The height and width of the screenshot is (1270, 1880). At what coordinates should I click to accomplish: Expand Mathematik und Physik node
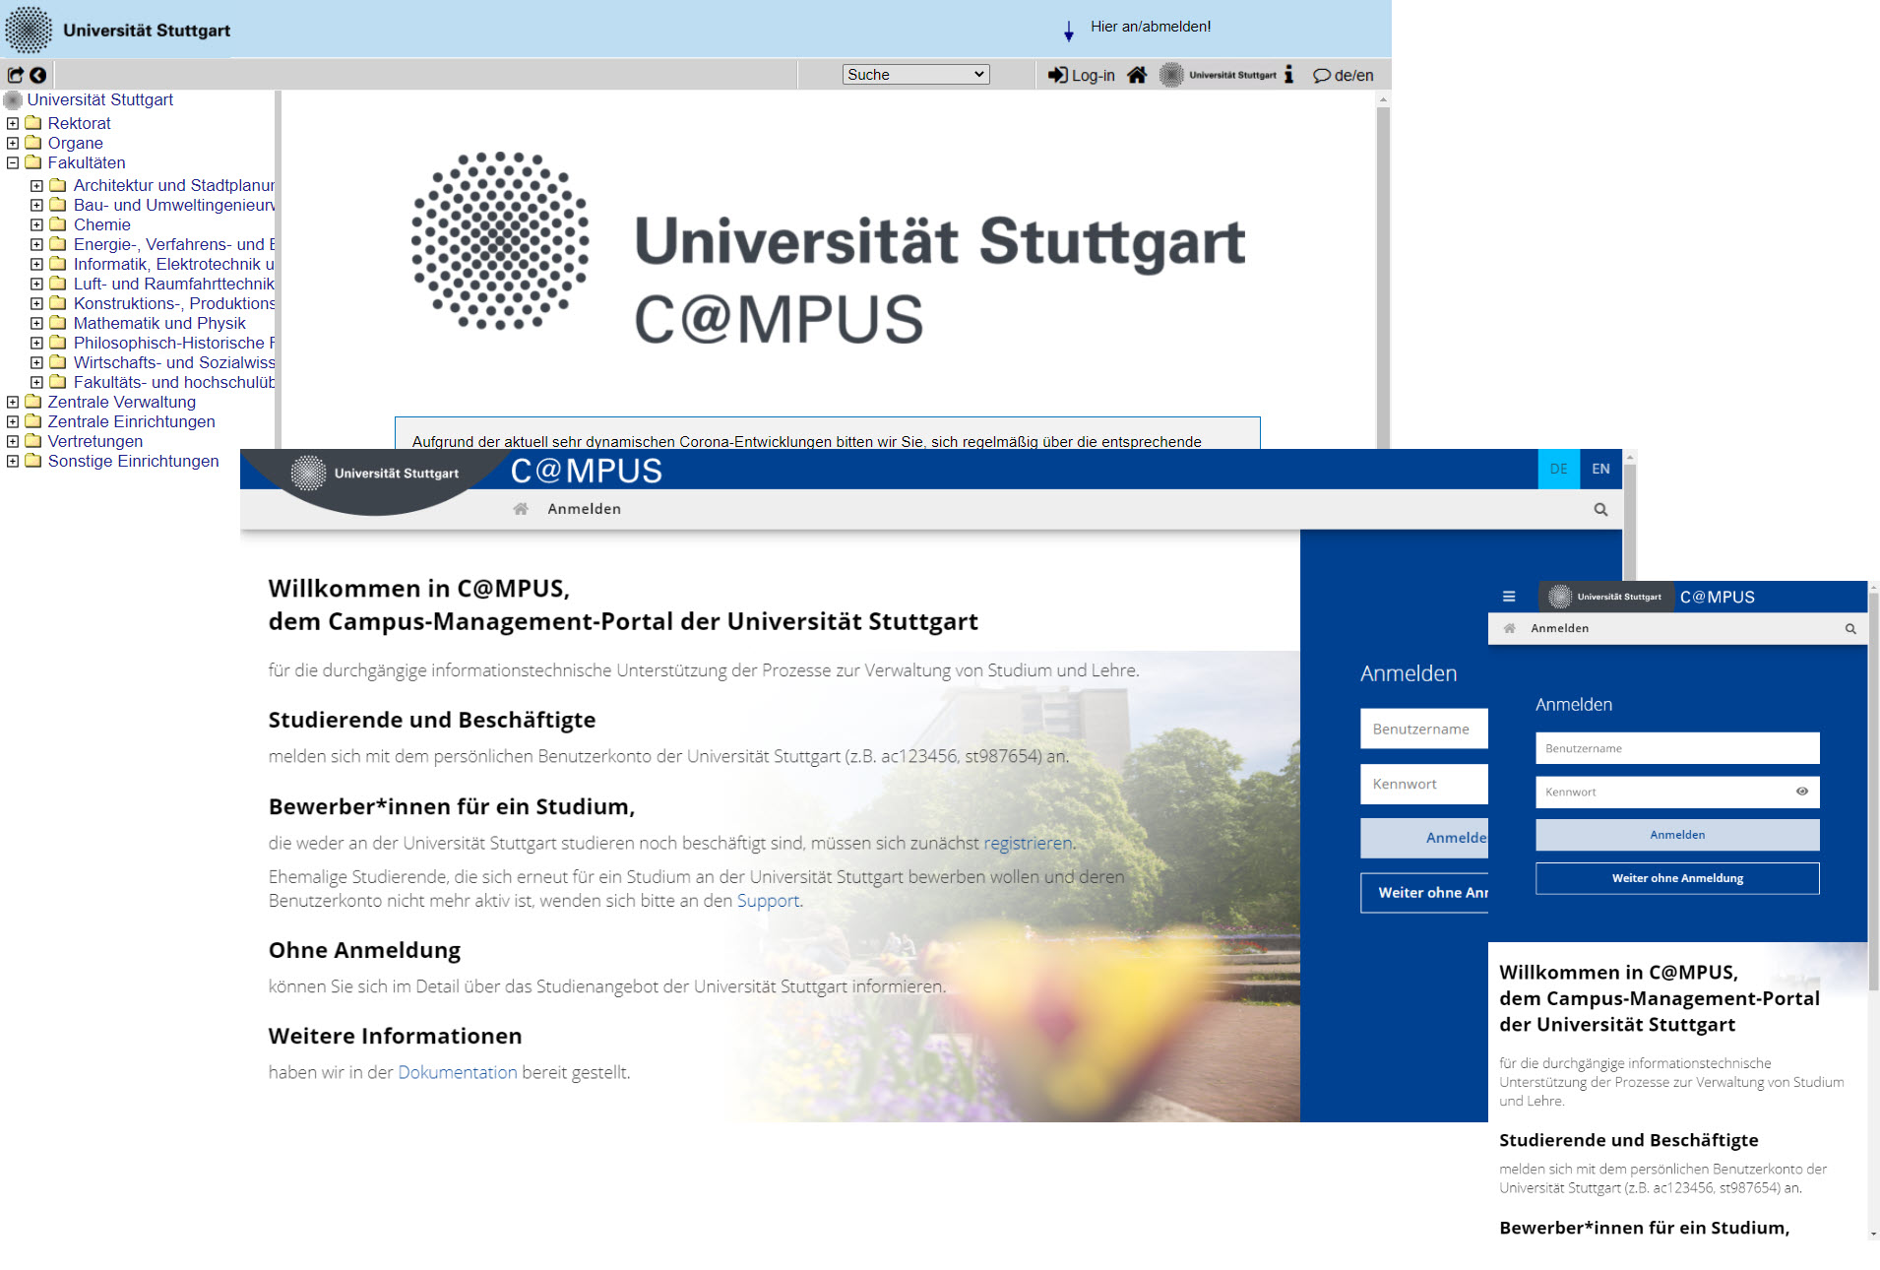[x=36, y=323]
